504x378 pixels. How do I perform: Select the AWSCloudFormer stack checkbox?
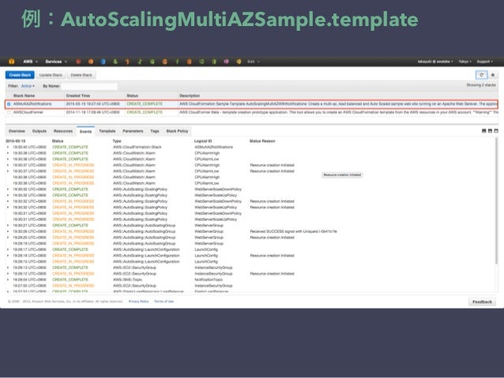pos(9,112)
